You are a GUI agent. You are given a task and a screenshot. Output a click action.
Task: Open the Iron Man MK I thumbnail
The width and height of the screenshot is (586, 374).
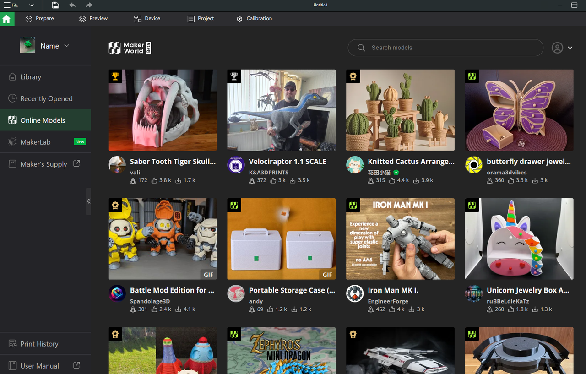[x=400, y=239]
